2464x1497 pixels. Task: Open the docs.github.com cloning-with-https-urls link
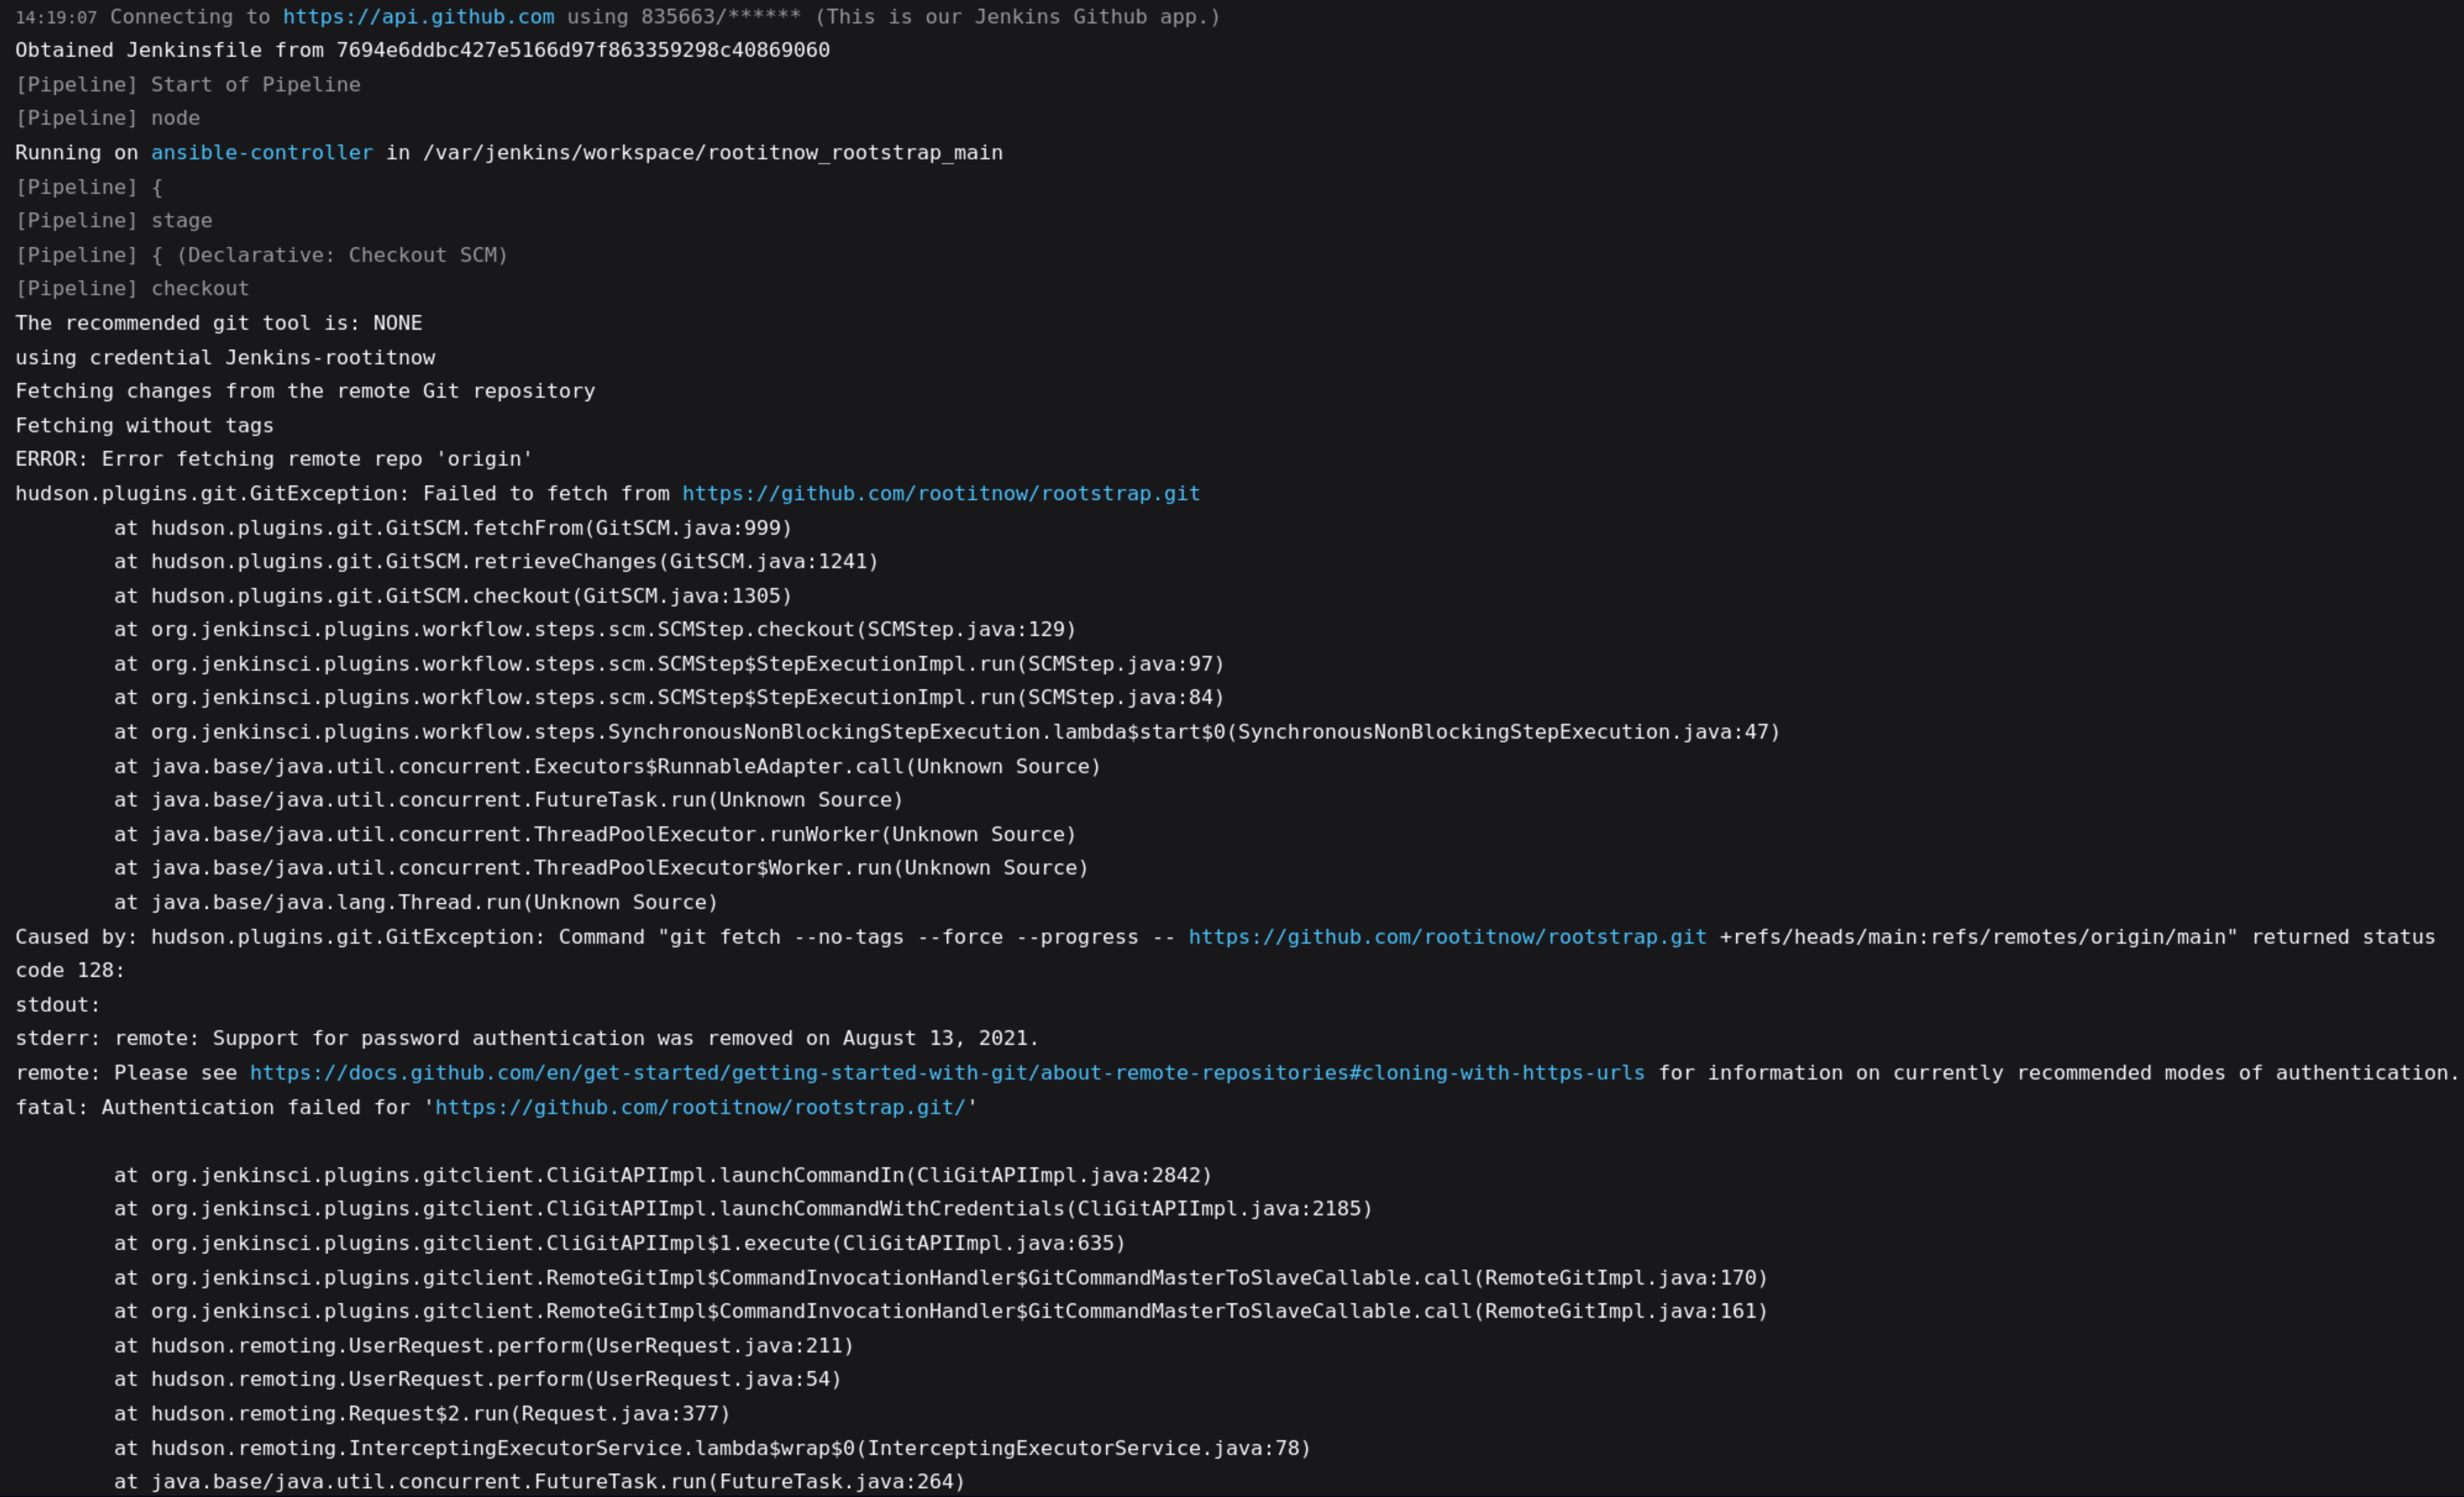click(946, 1073)
